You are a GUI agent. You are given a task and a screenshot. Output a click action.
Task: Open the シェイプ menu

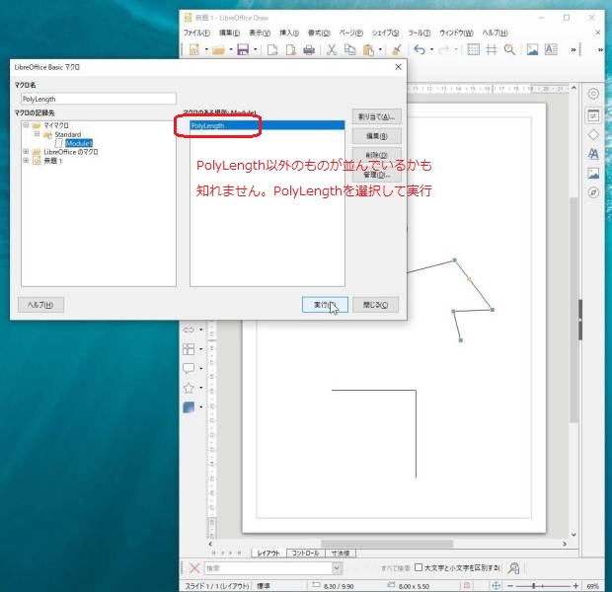(385, 33)
